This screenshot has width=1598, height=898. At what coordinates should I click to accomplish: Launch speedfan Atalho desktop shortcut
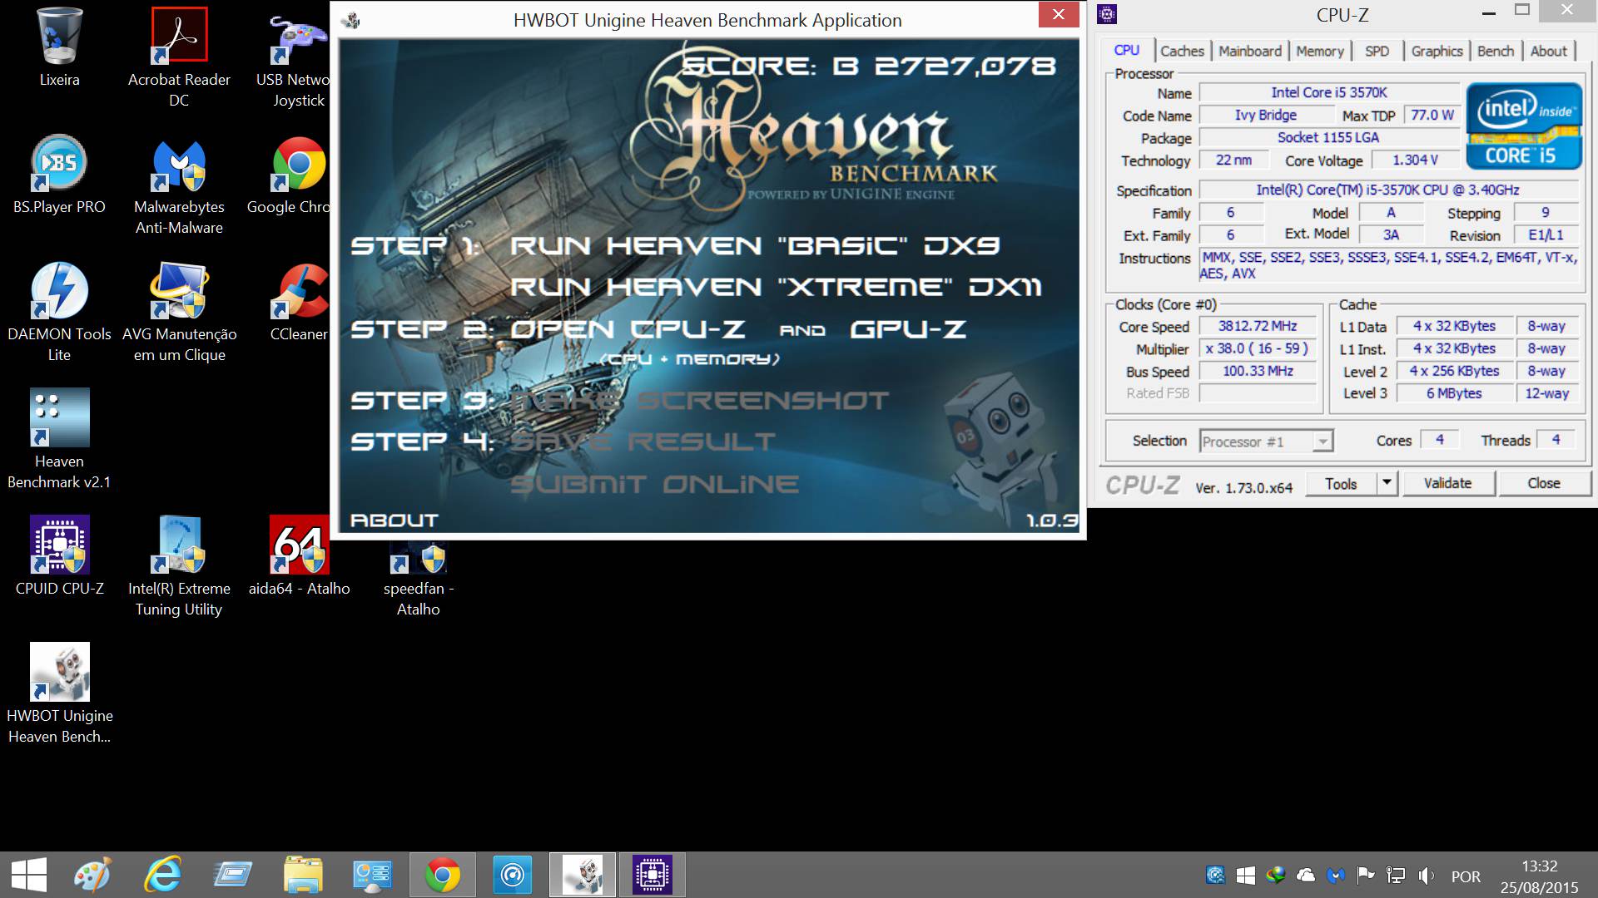(x=418, y=578)
